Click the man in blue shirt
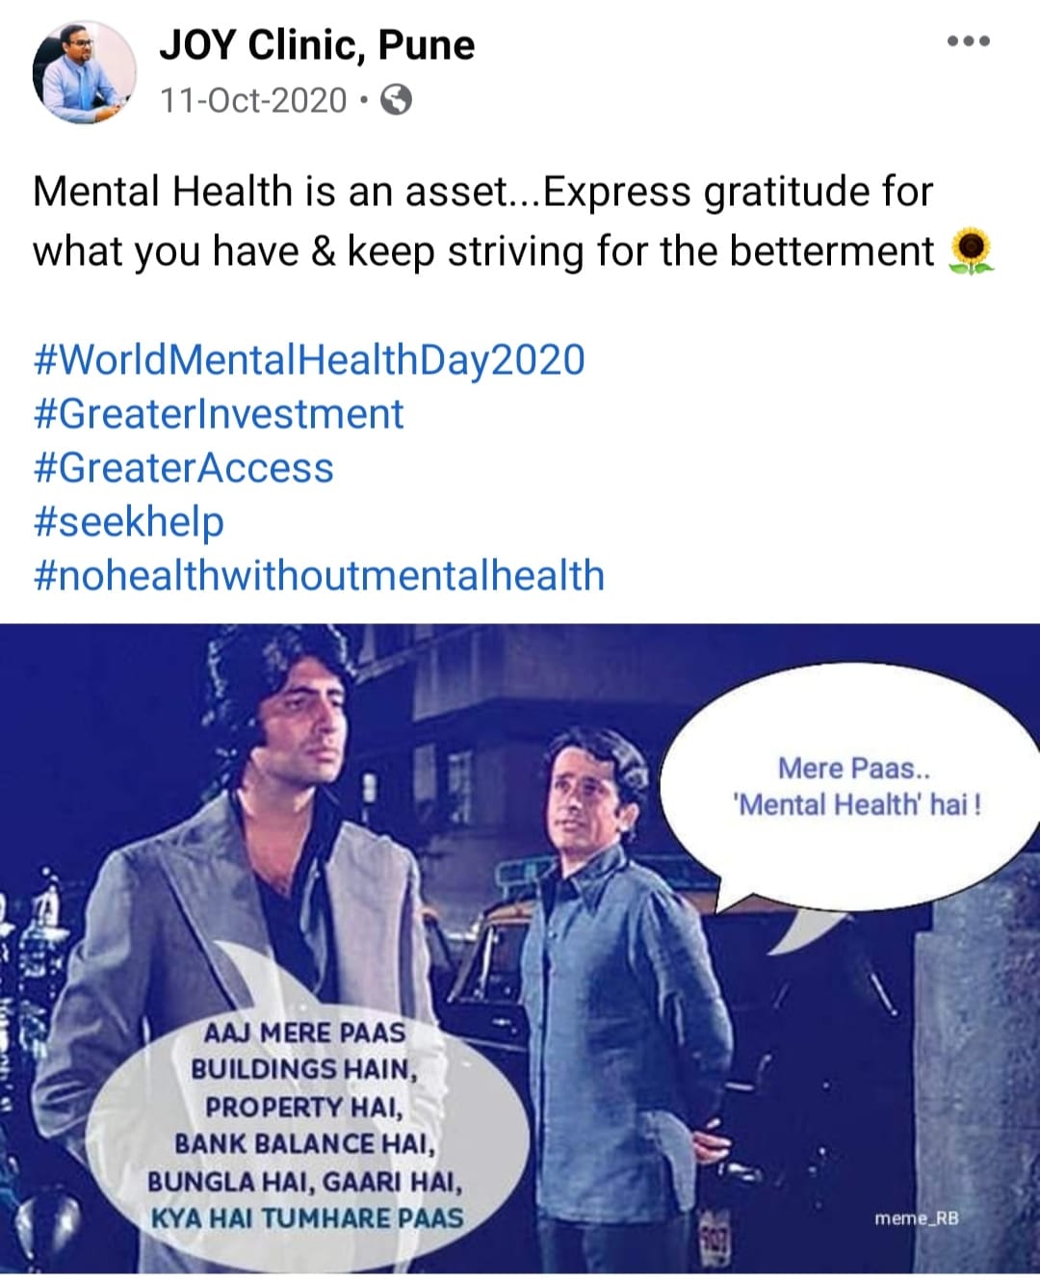The image size is (1040, 1282). click(x=616, y=992)
